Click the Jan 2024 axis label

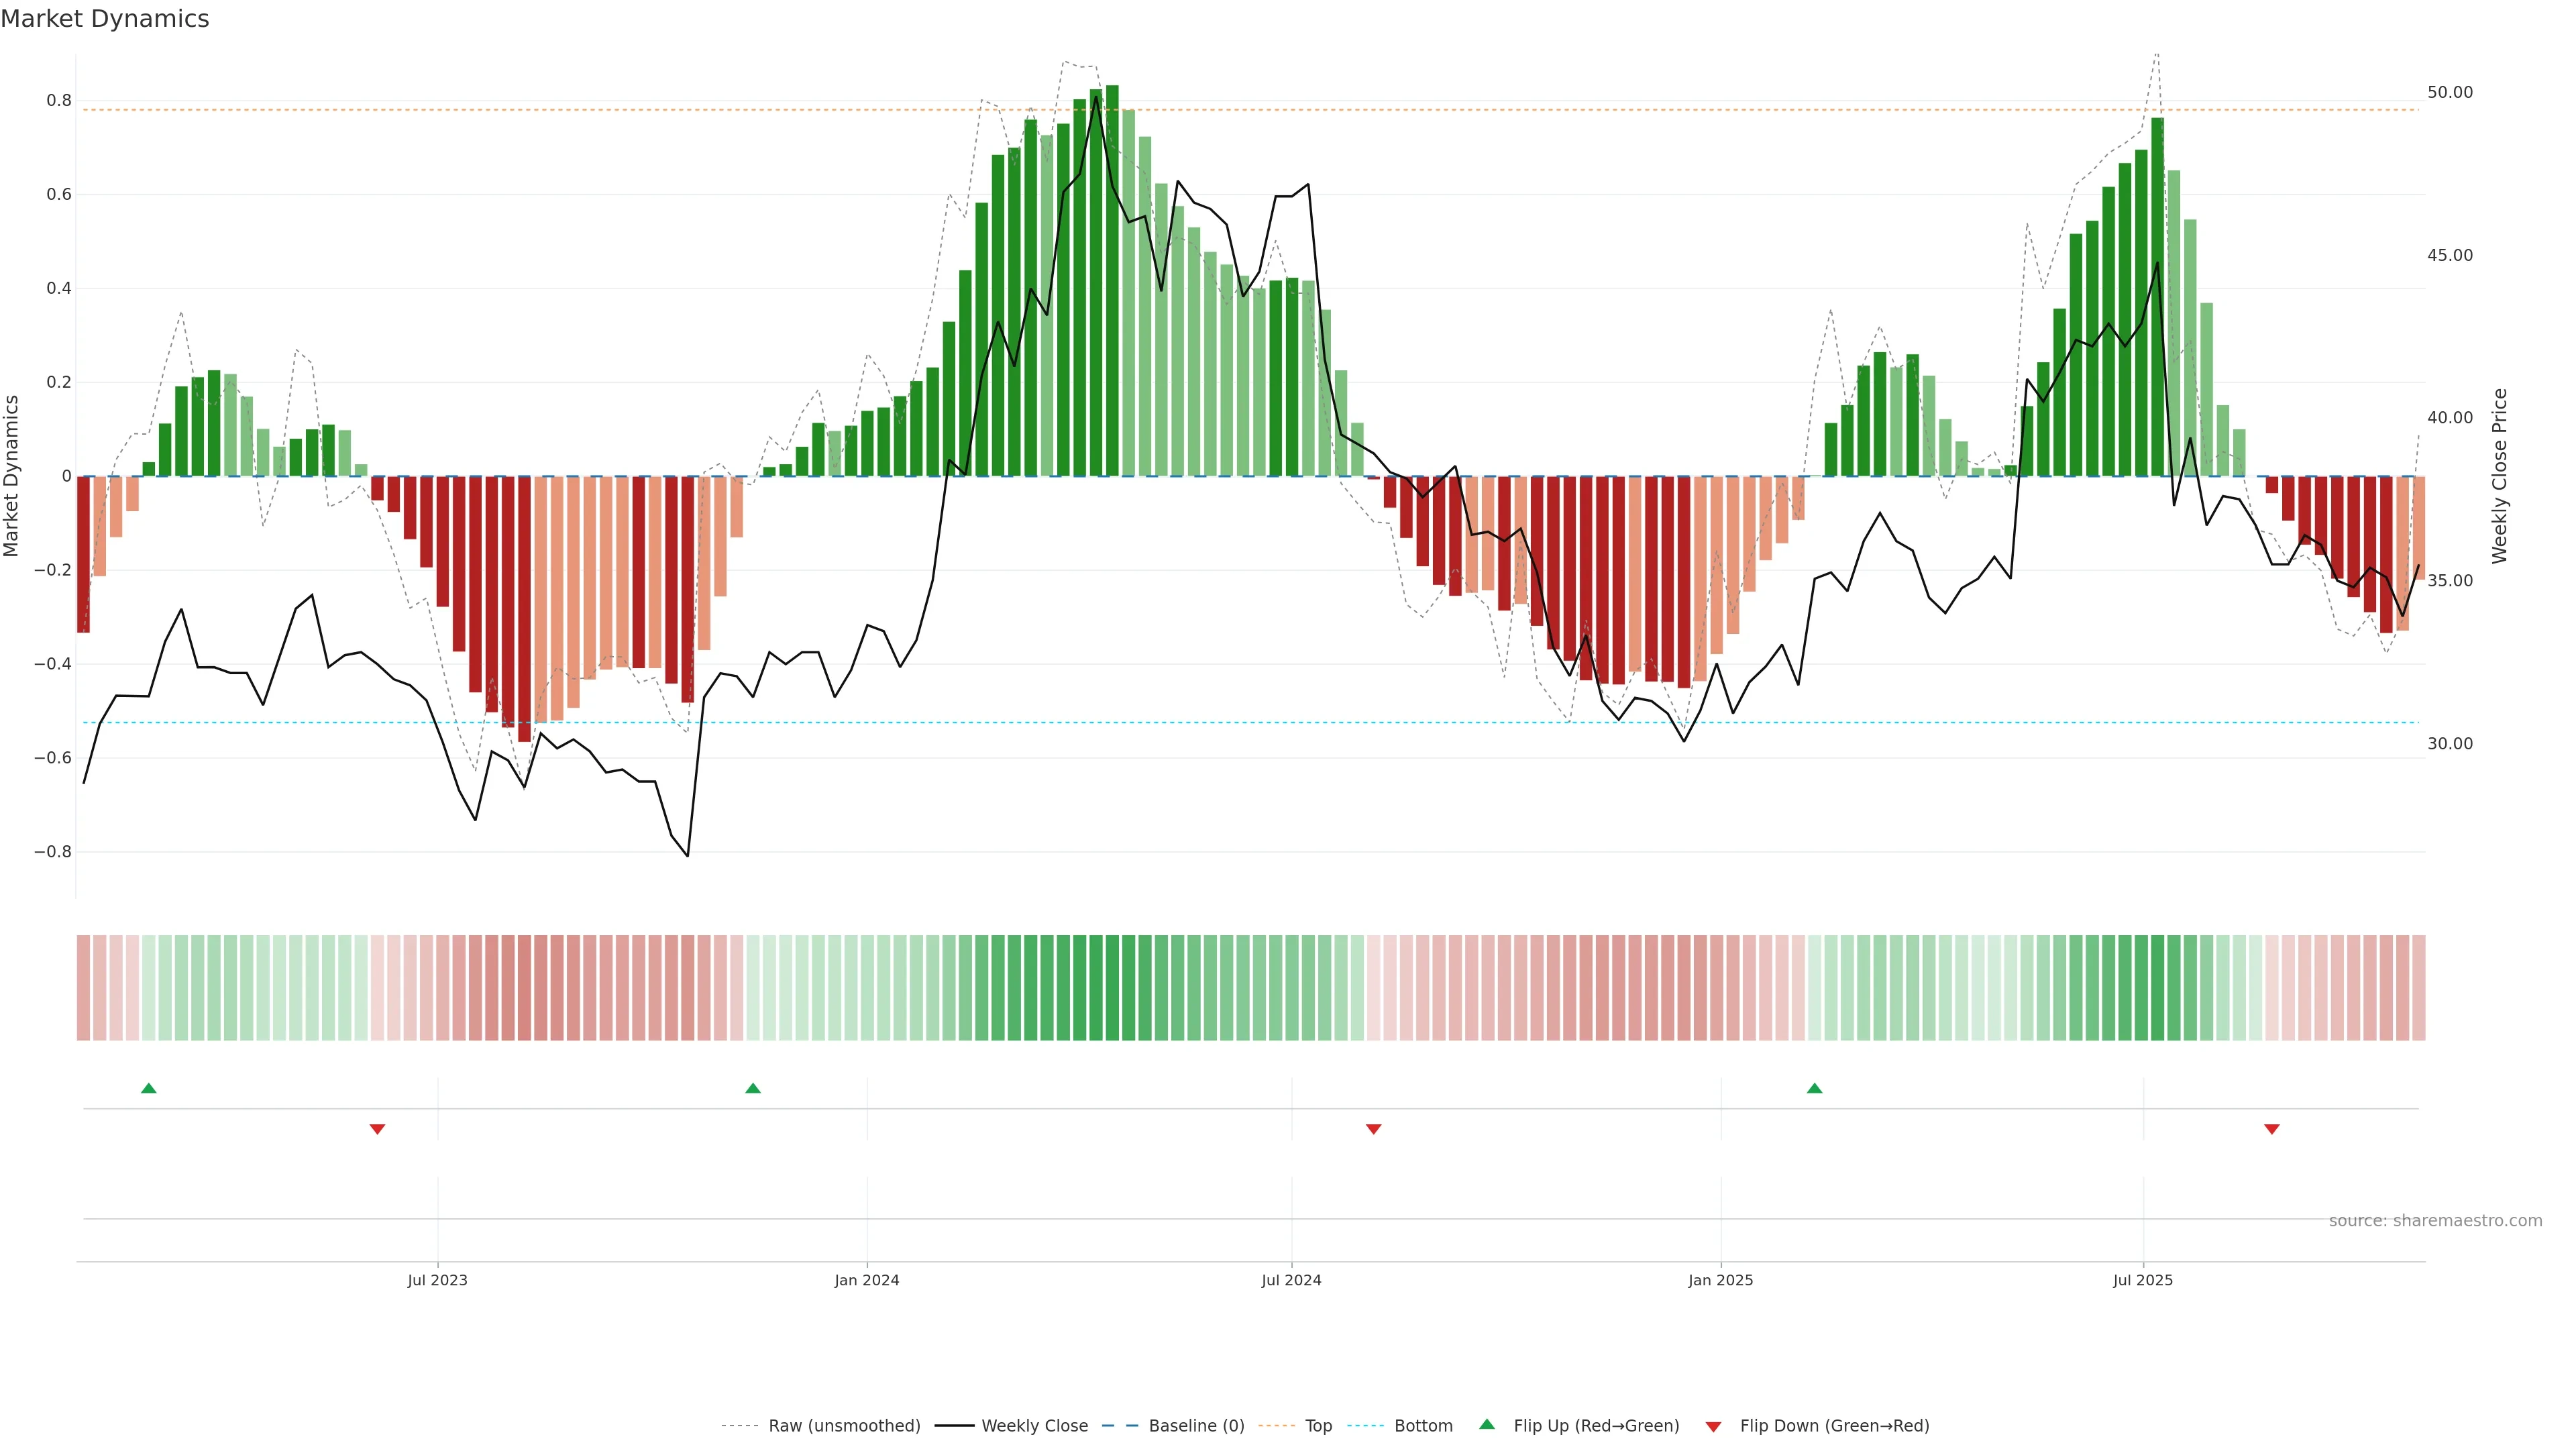866,1280
